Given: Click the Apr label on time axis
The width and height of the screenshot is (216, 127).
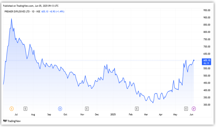Looking at the screenshot, I should pyautogui.click(x=161, y=114).
